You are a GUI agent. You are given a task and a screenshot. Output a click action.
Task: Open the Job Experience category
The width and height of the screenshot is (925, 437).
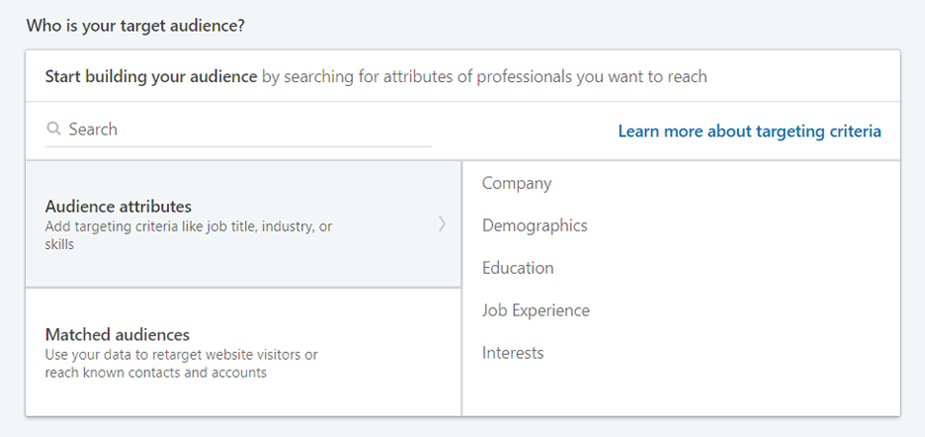pyautogui.click(x=535, y=311)
